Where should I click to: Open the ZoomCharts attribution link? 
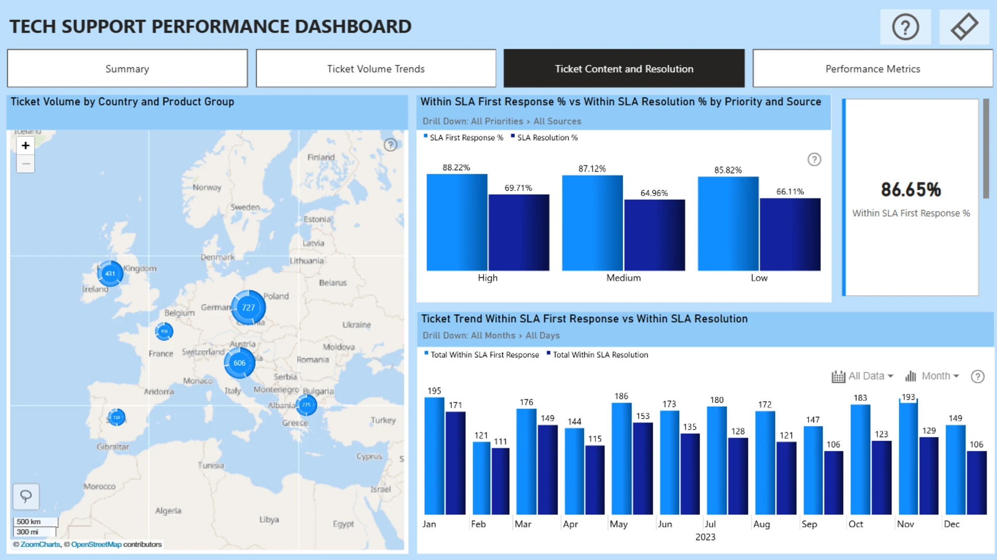(x=40, y=544)
